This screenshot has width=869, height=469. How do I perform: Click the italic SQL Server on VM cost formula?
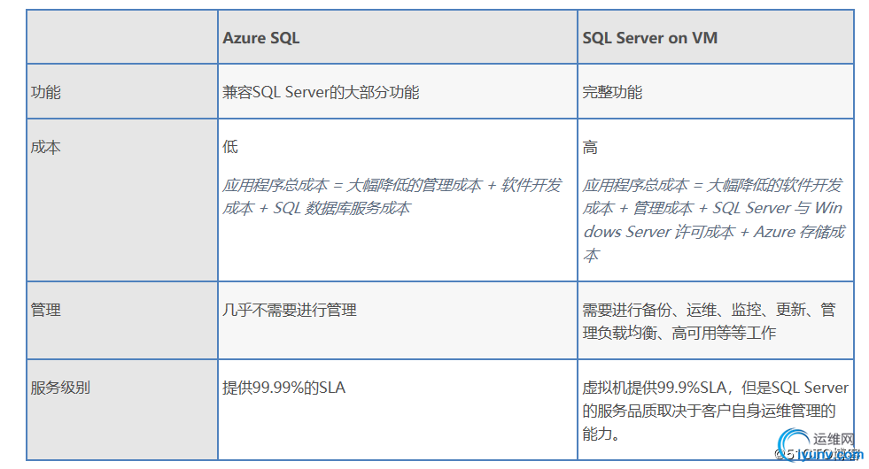[713, 219]
